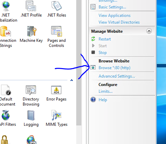The image size is (166, 144).
Task: Open the .NET Profile feature icon
Action: click(31, 6)
